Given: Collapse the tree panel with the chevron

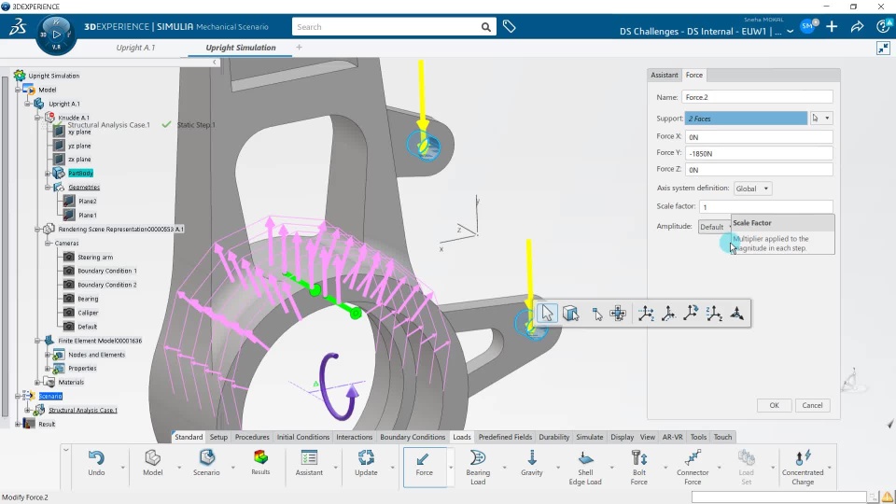Looking at the screenshot, I should tap(215, 63).
